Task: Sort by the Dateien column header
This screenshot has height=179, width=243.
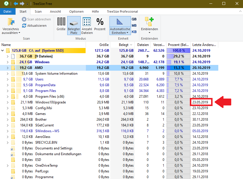Action: click(x=143, y=45)
